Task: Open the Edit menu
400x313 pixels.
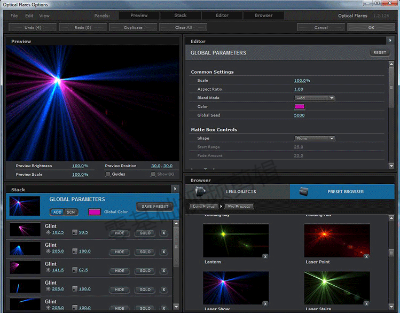Action: click(29, 15)
